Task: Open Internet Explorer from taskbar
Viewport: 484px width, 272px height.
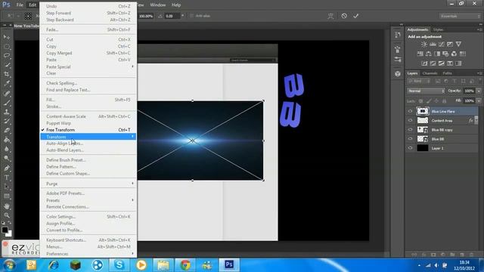Action: [54, 265]
